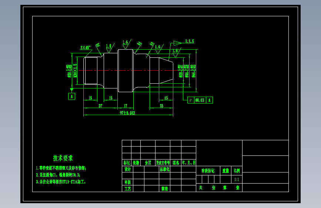321x208 pixels.
Task: Select note 1 about 锉刀及砂布修饰
Action: point(61,168)
